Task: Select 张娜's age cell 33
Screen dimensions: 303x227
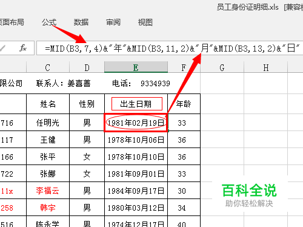Action: pos(184,174)
